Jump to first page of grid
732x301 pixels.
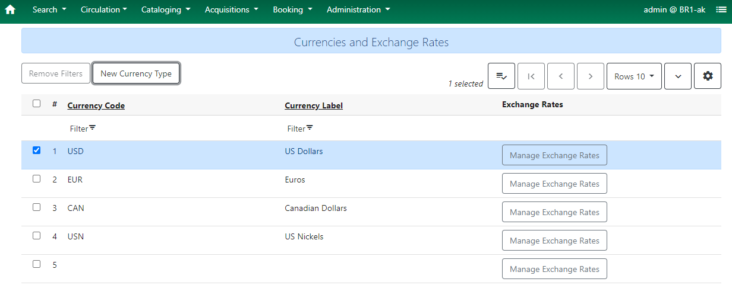click(x=531, y=76)
